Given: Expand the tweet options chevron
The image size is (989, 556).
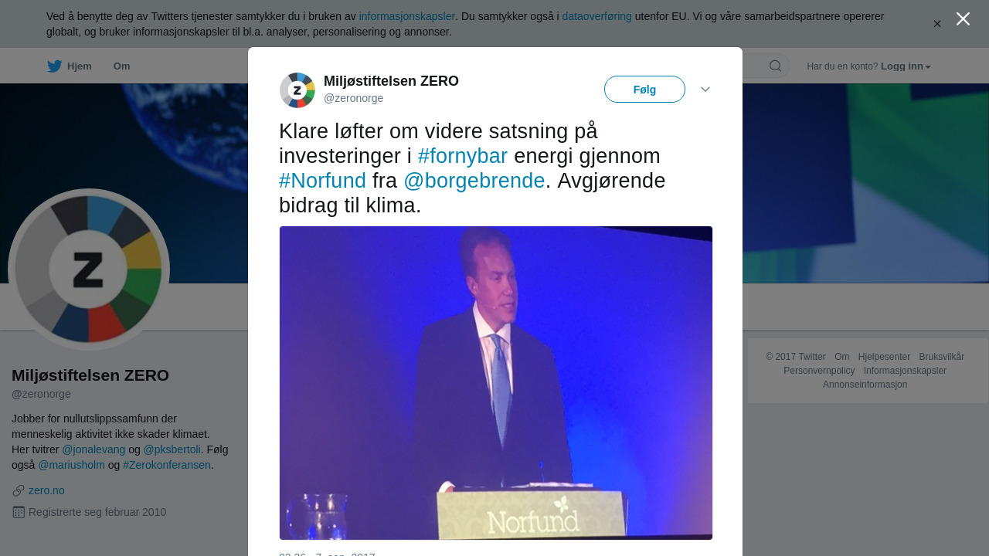Looking at the screenshot, I should (705, 90).
